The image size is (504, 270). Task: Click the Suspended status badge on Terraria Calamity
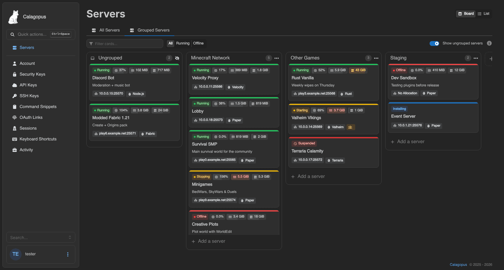304,143
